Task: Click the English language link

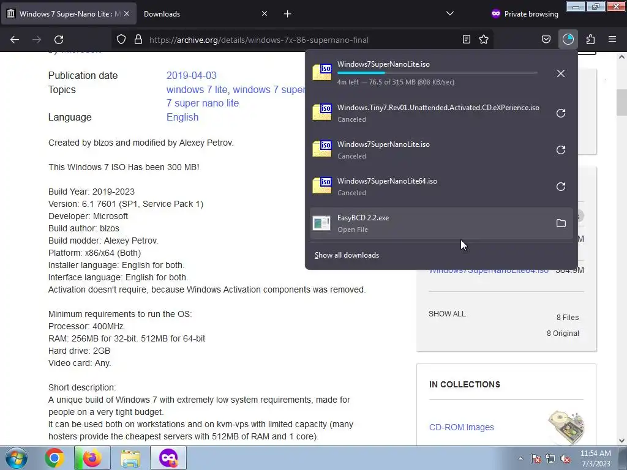Action: [x=182, y=117]
